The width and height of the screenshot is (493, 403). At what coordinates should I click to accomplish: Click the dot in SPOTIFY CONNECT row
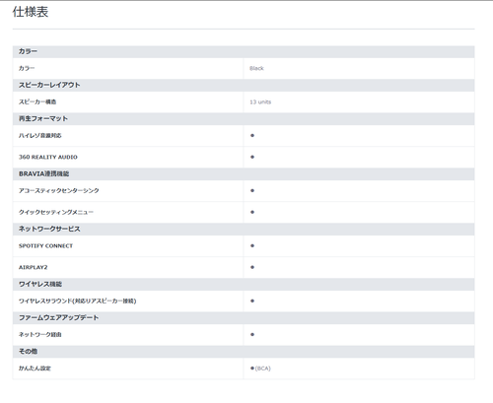pos(252,245)
